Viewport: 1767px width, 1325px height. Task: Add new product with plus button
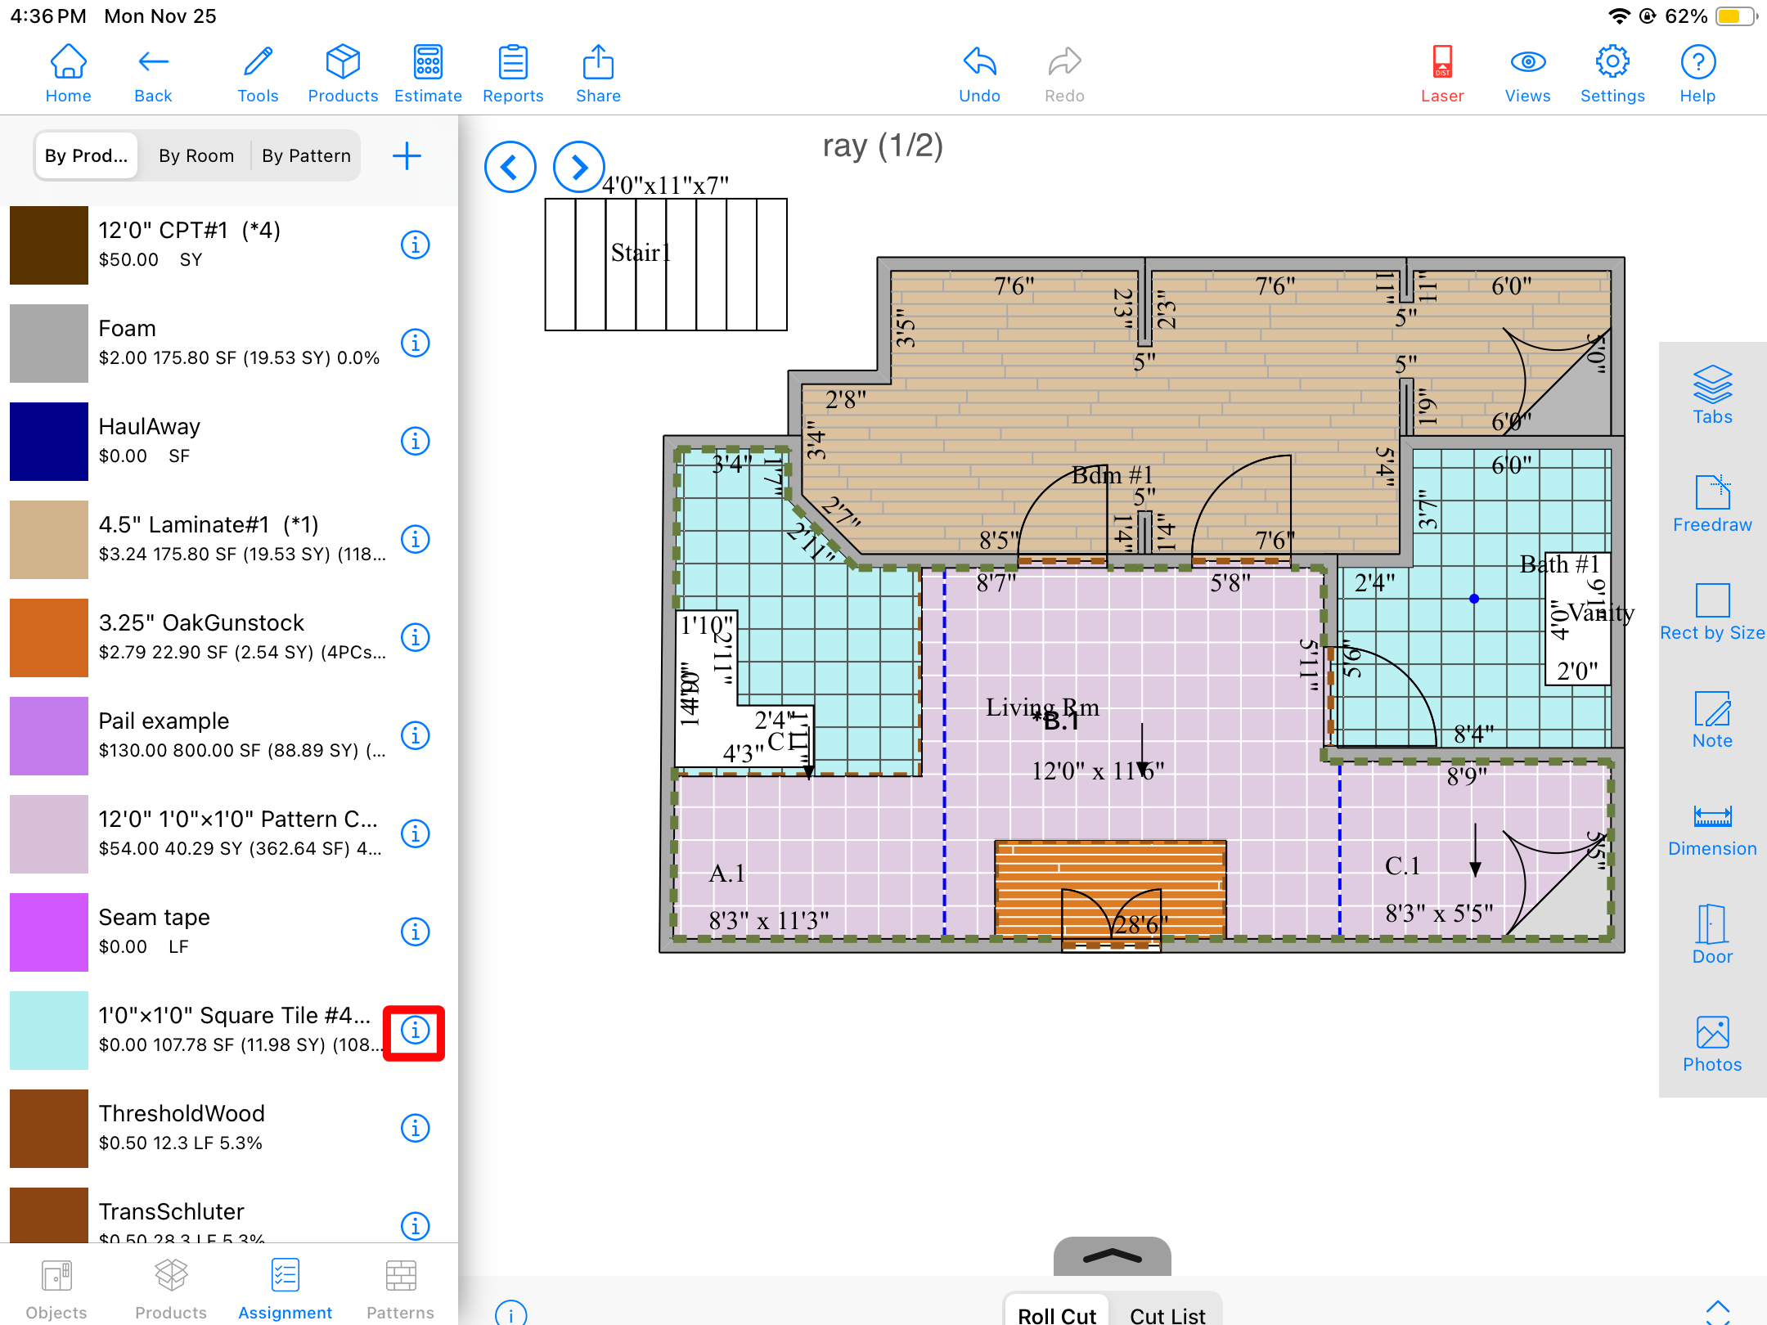pyautogui.click(x=407, y=155)
